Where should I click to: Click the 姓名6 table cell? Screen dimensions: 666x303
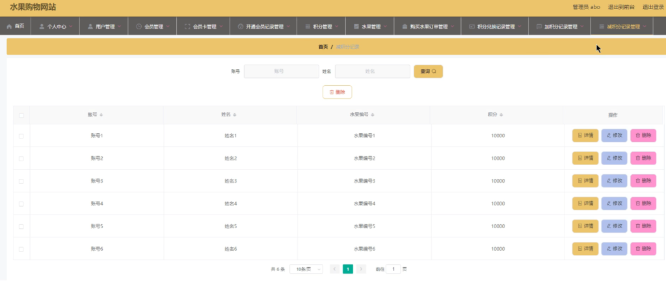231,249
